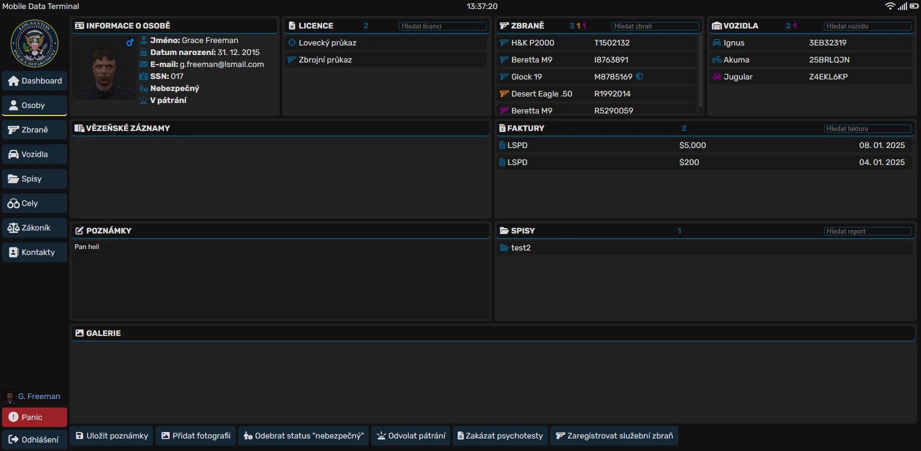Open the test2 report entry
This screenshot has height=451, width=921.
coord(704,247)
